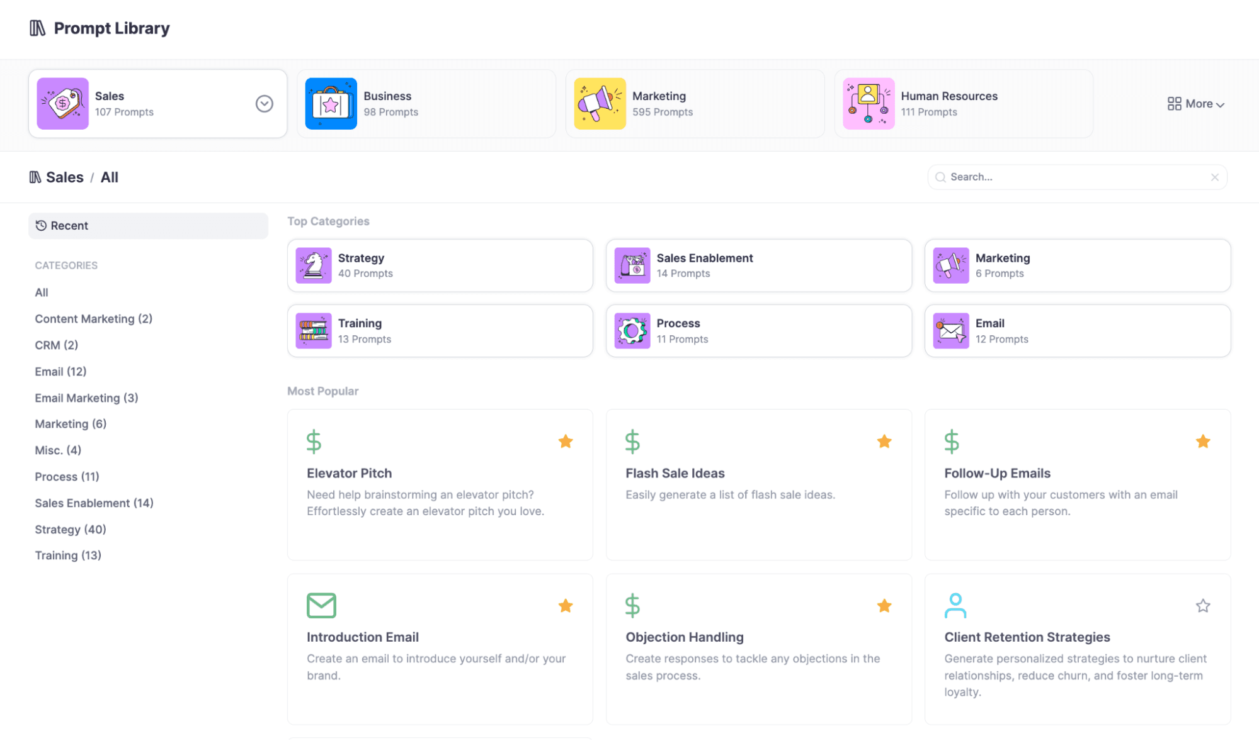Click the Introduction Email envelope icon

click(x=321, y=605)
